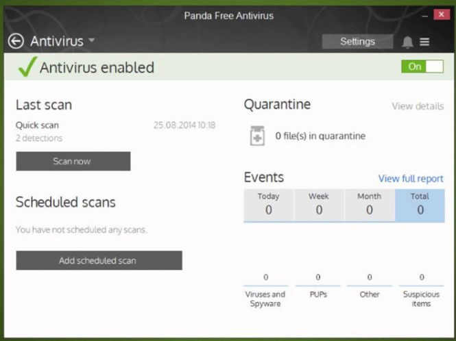Click Add scheduled scan button

coord(99,260)
